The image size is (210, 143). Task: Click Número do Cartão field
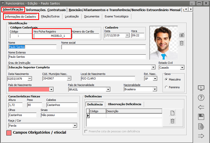pos(85,36)
